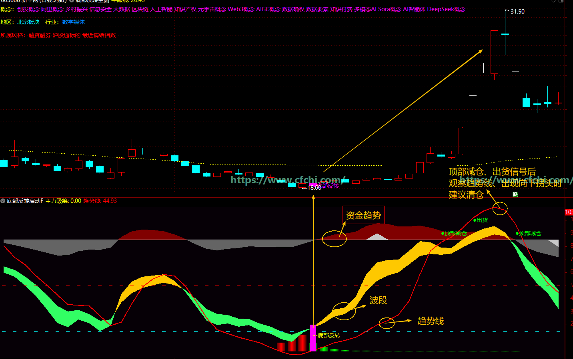
Task: Select the 乡村振兴 concept tag
Action: point(76,9)
